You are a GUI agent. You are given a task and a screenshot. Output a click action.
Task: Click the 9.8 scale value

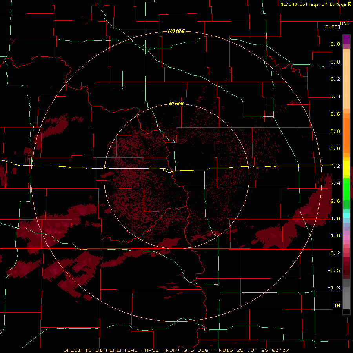(x=335, y=44)
